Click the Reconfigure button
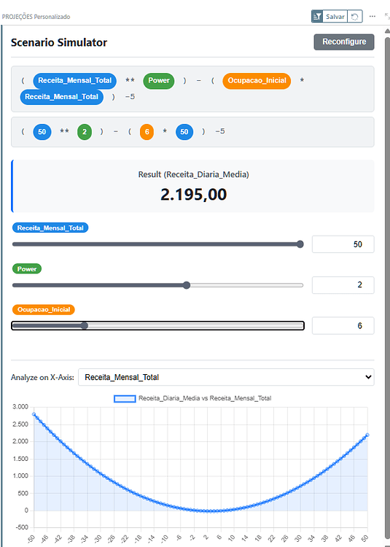The image size is (390, 547). click(x=344, y=42)
